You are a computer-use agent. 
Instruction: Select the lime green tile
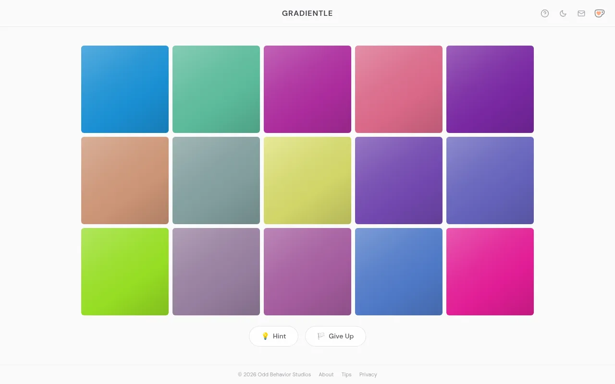pos(125,272)
